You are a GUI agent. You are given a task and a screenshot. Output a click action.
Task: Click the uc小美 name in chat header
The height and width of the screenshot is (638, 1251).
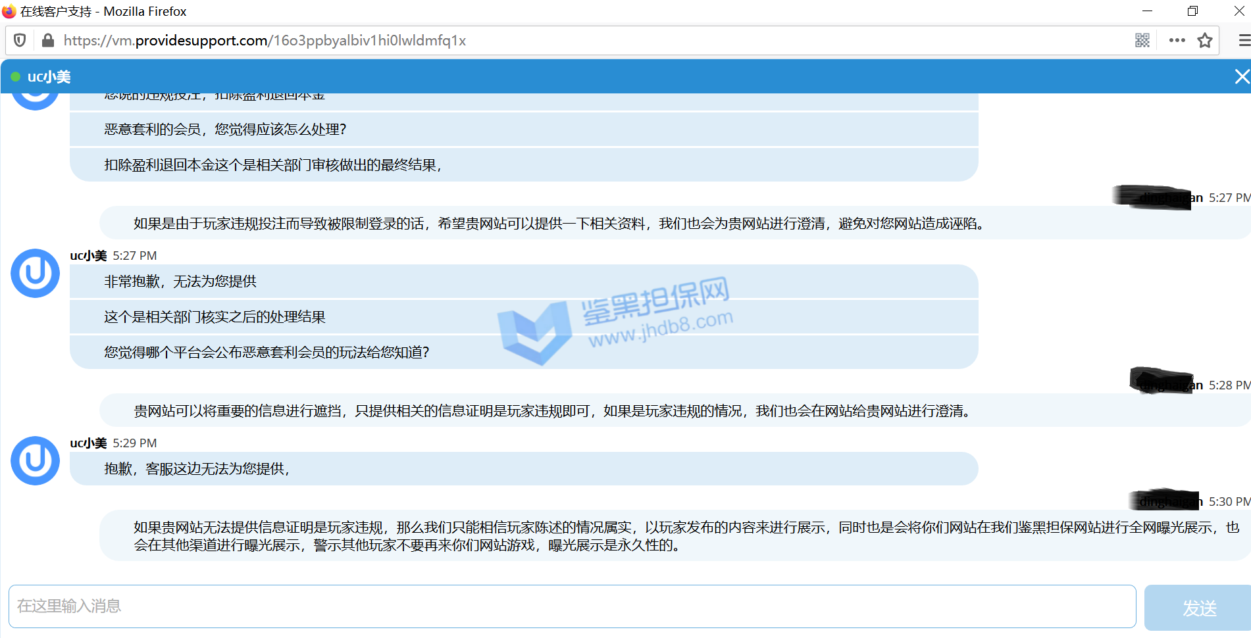(49, 77)
